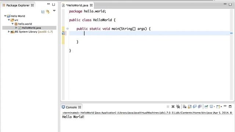This screenshot has height=132, width=235.
Task: Click Open Console icon
Action: point(218,107)
